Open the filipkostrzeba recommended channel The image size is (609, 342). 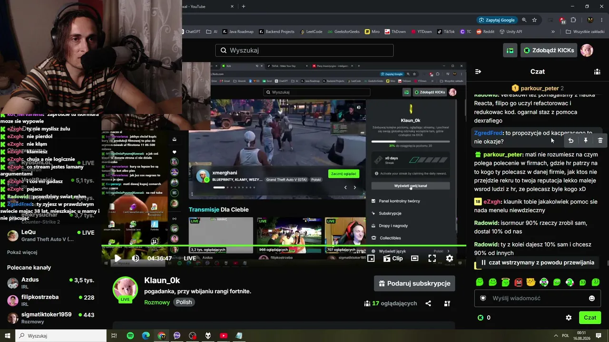(51, 301)
